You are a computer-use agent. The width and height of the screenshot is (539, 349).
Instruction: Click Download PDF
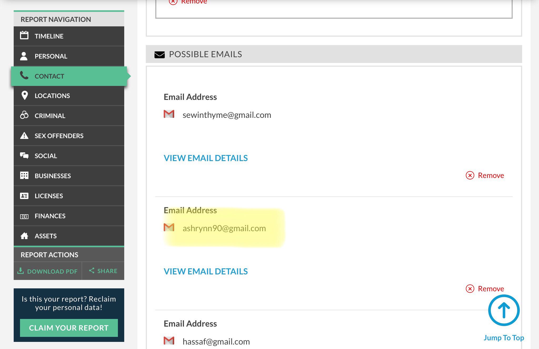tap(48, 271)
